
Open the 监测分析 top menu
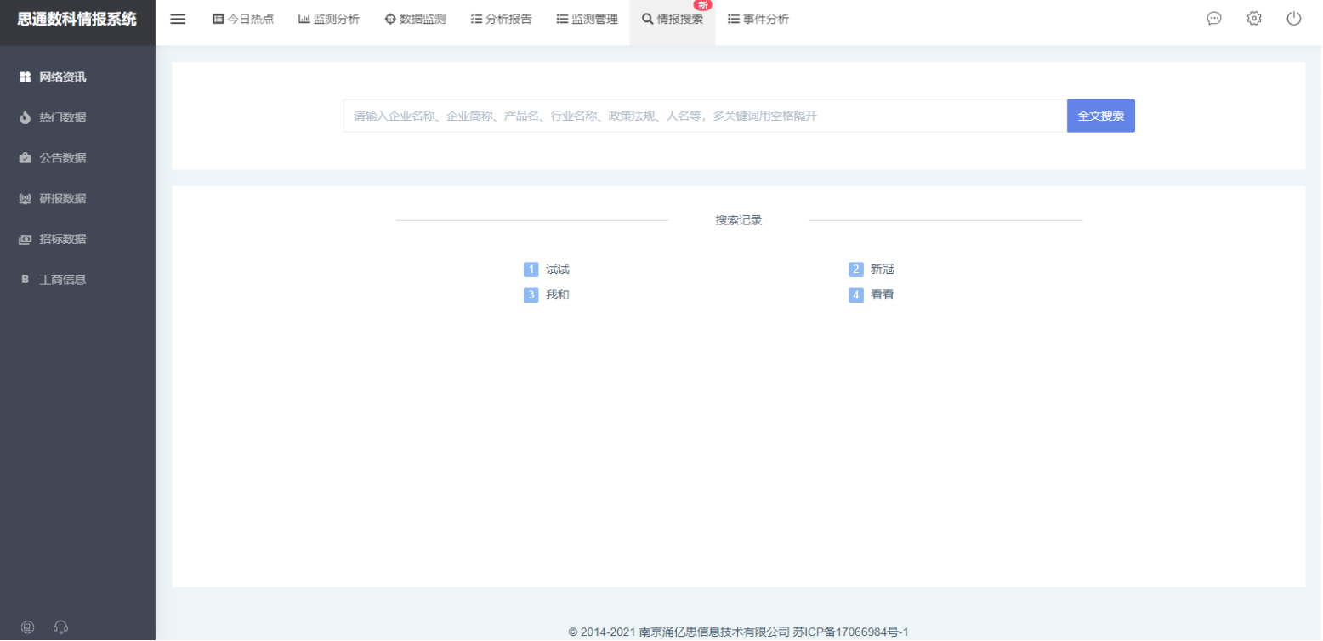(329, 19)
